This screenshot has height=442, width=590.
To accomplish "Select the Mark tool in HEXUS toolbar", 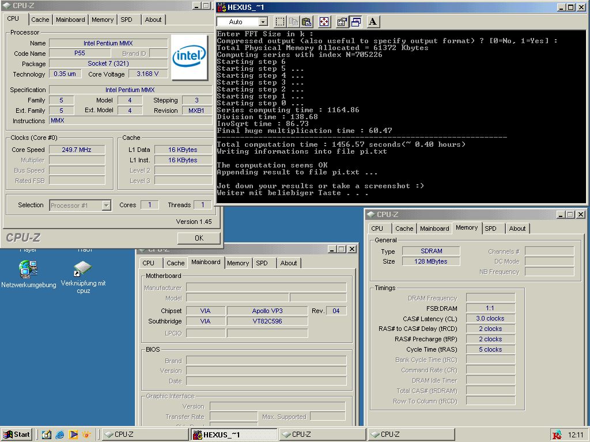I will tap(280, 22).
